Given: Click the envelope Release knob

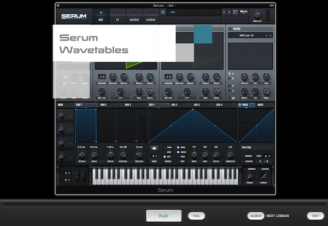Looking at the screenshot, I should coord(139,155).
